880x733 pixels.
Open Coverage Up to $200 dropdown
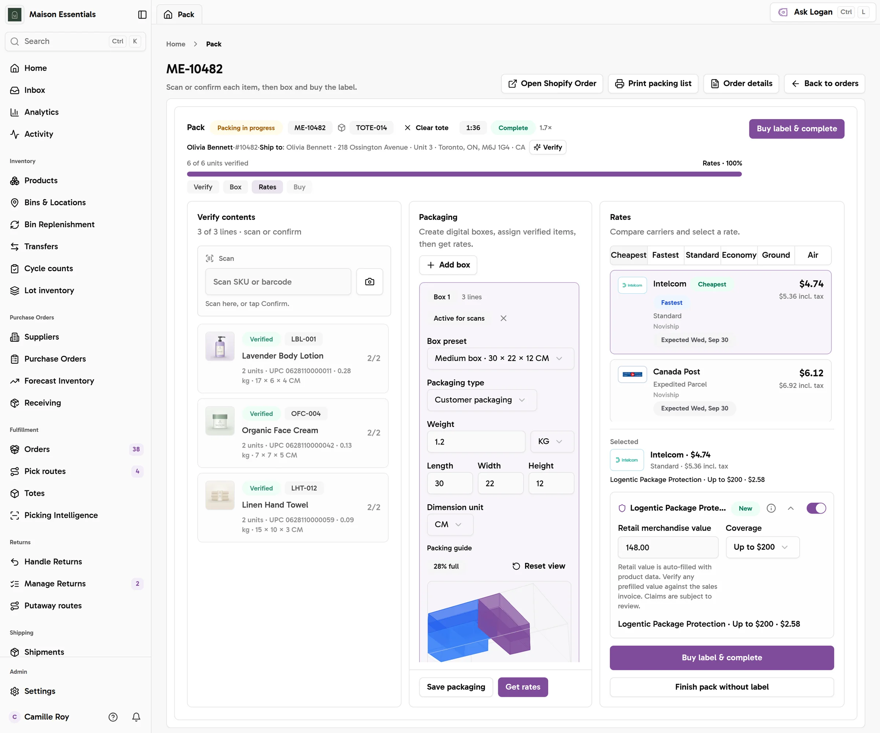coord(762,547)
